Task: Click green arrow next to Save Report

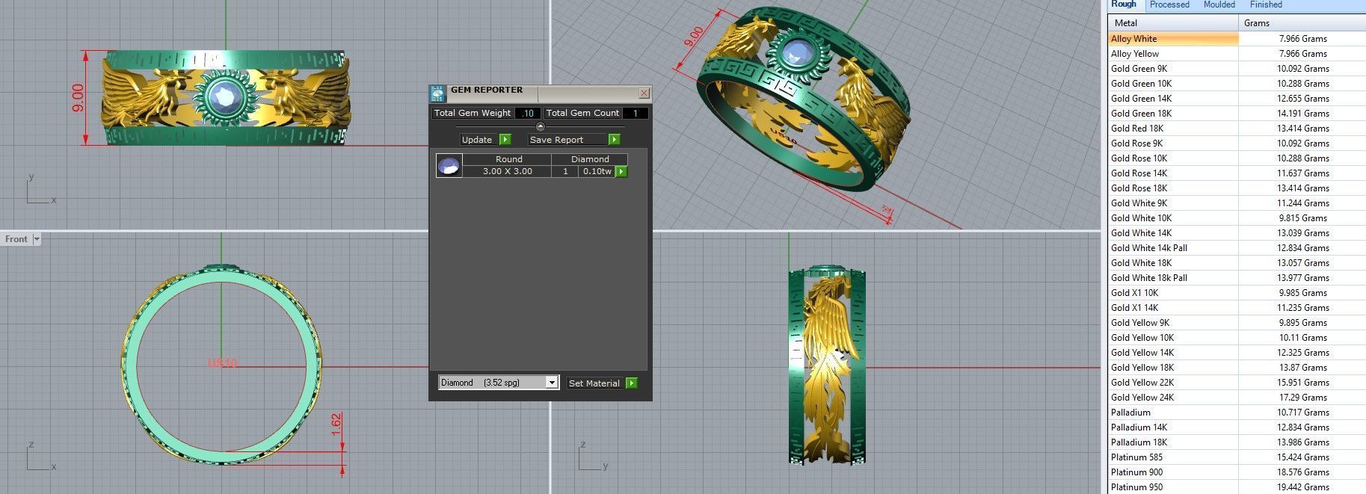Action: [x=614, y=140]
